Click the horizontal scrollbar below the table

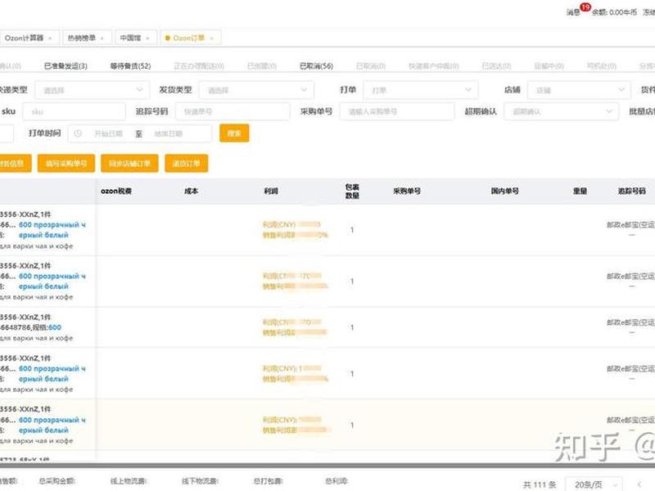click(x=327, y=465)
